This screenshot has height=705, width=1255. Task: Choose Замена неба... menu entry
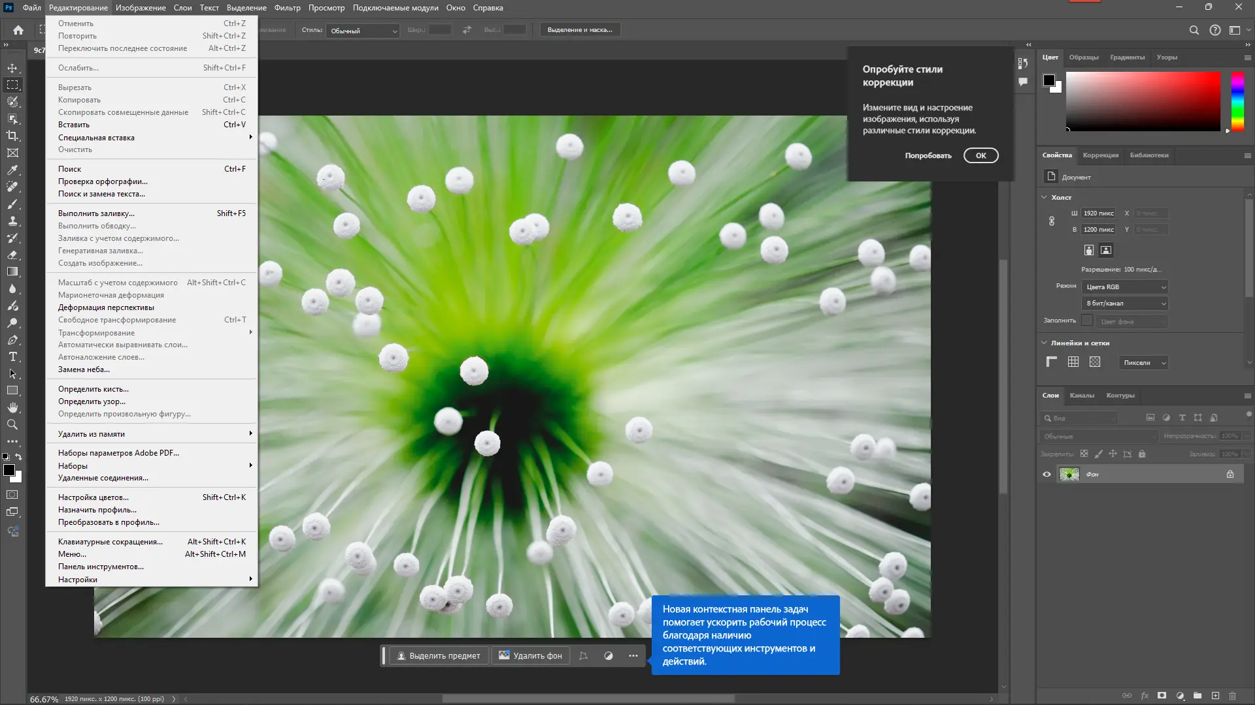tap(84, 369)
